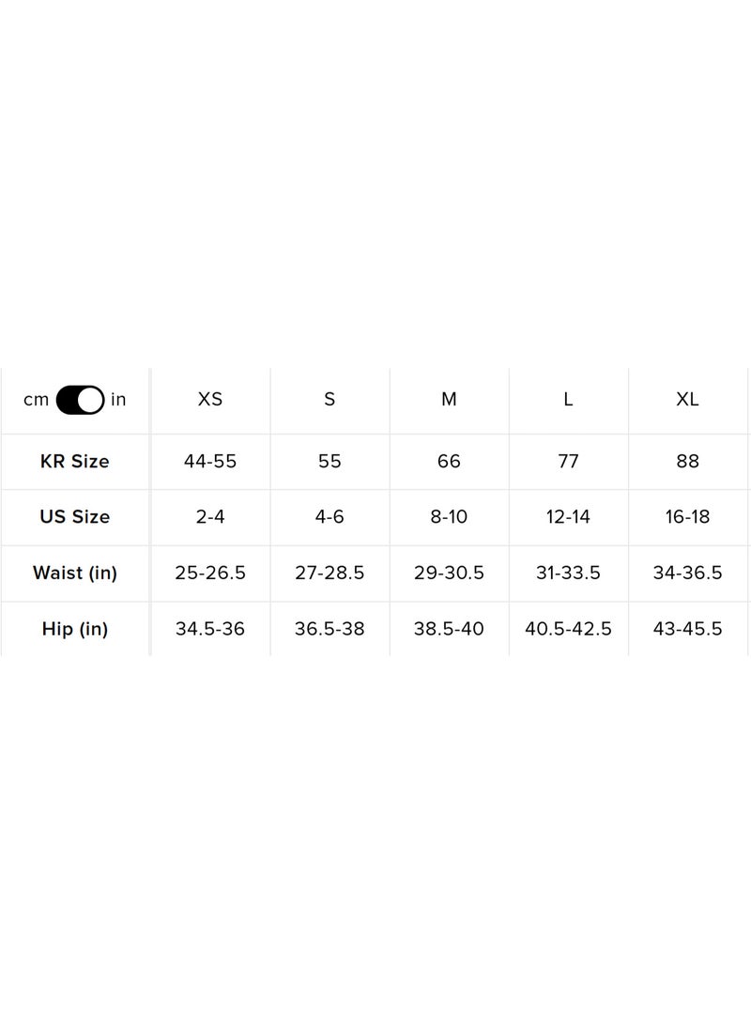Select US size cell 8-10

pos(449,516)
